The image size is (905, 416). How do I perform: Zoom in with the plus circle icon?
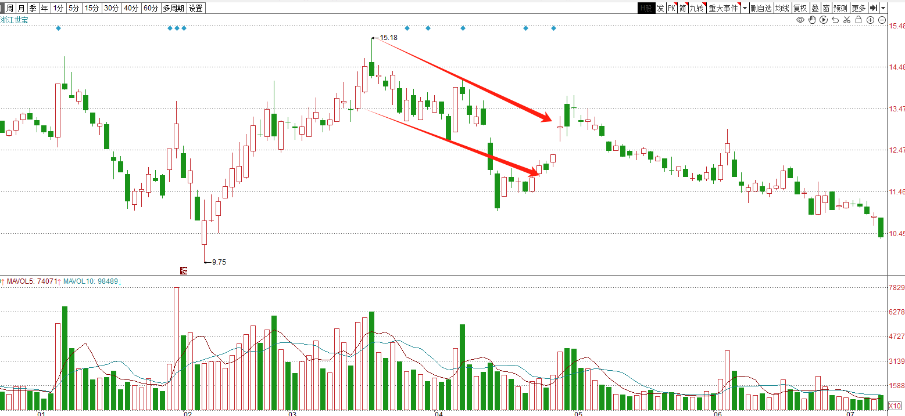870,20
